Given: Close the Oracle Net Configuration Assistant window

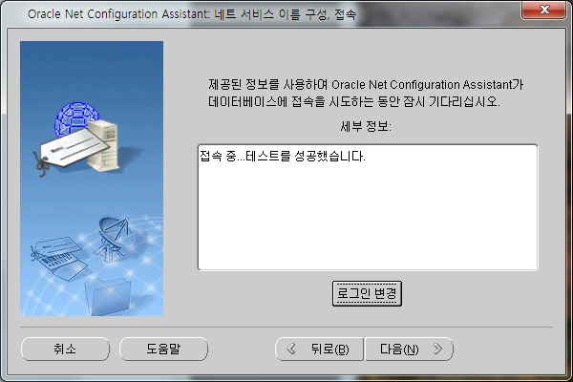Looking at the screenshot, I should pyautogui.click(x=544, y=10).
